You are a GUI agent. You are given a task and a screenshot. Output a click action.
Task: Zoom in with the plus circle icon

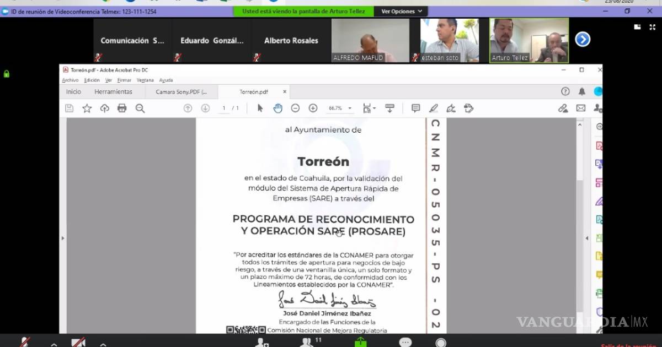(x=313, y=109)
